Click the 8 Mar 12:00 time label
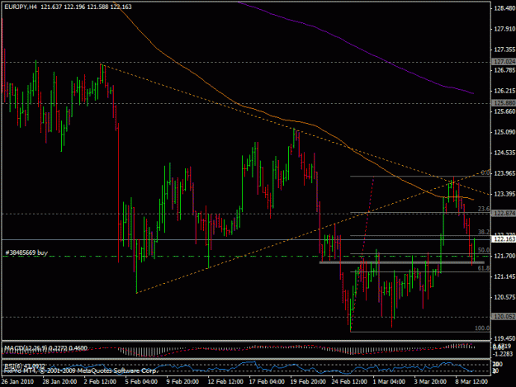The image size is (516, 387). tap(471, 381)
